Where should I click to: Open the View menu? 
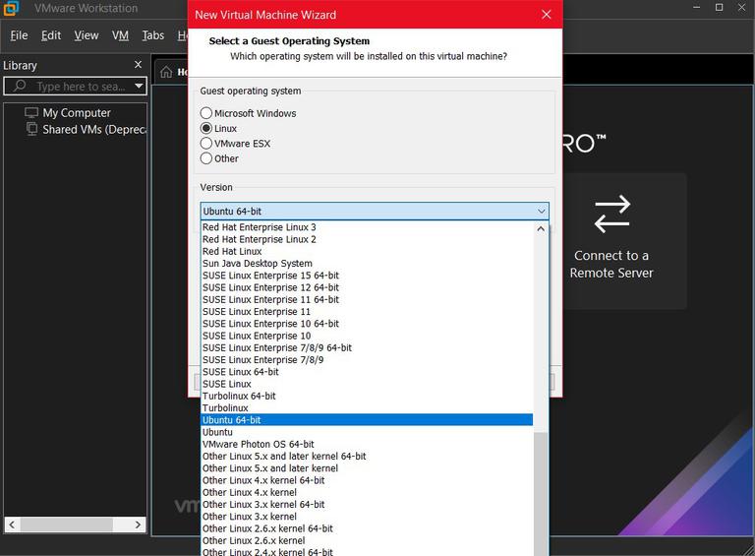(x=87, y=35)
